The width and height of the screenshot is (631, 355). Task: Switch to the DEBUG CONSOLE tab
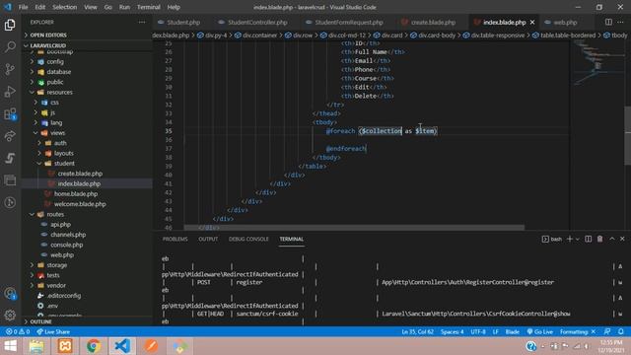tap(248, 239)
